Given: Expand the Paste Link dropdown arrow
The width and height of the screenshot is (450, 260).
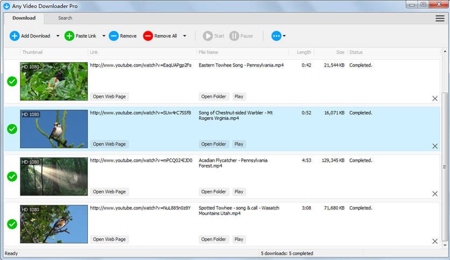Looking at the screenshot, I should pyautogui.click(x=103, y=36).
